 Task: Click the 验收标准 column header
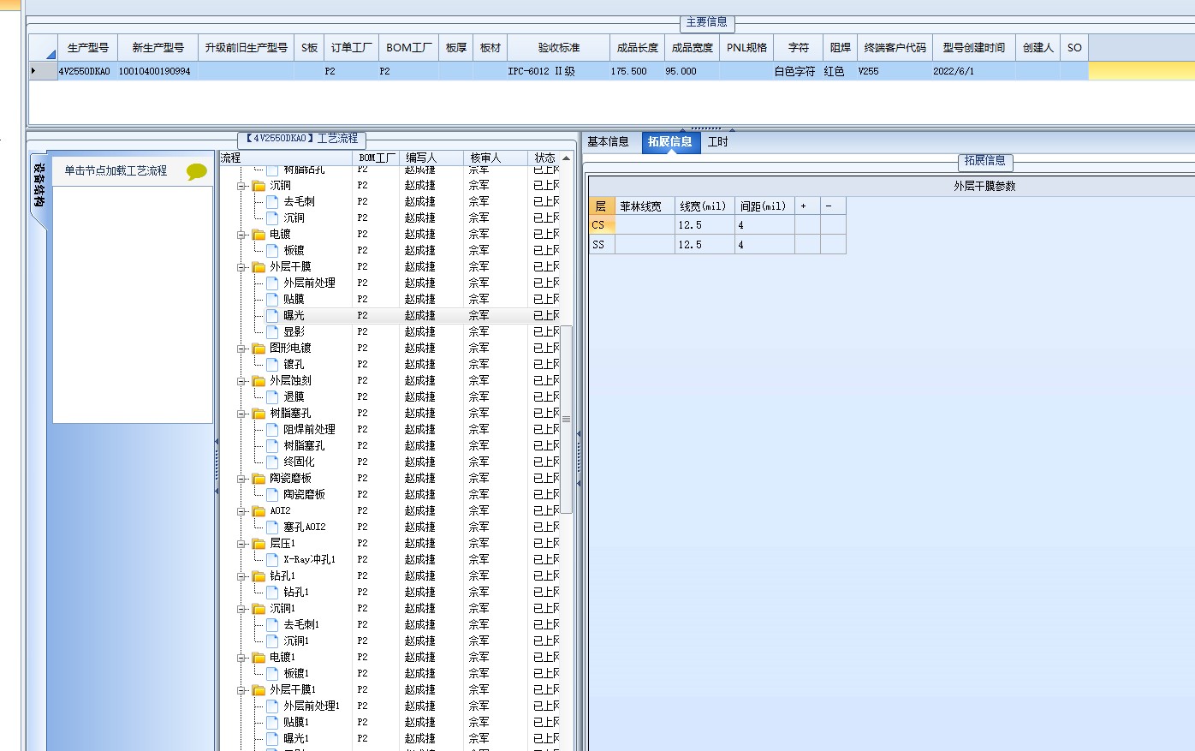tap(559, 48)
